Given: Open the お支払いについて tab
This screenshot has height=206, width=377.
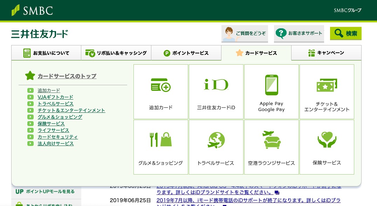Looking at the screenshot, I should [46, 53].
